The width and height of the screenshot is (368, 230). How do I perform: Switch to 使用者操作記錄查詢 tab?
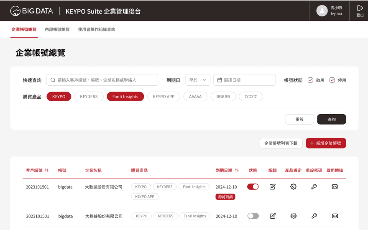tap(97, 29)
